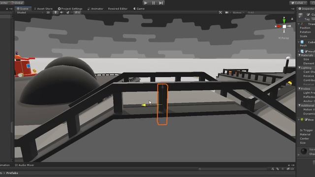Collapse the Probes section
Viewport: 315px width, 177px height.
coord(300,88)
